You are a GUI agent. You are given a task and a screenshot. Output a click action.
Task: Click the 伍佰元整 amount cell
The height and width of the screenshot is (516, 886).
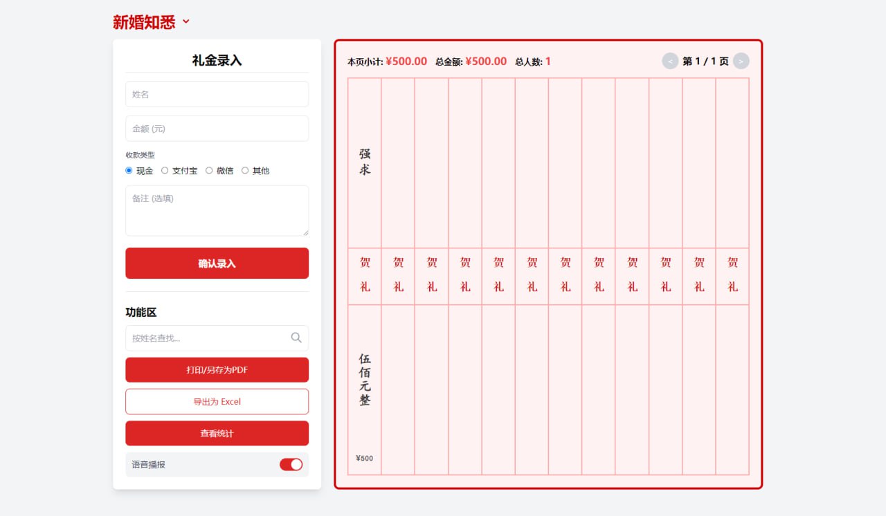(364, 377)
